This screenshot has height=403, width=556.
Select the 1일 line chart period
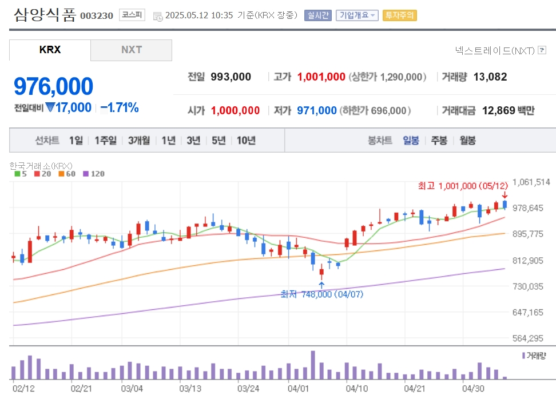[76, 141]
